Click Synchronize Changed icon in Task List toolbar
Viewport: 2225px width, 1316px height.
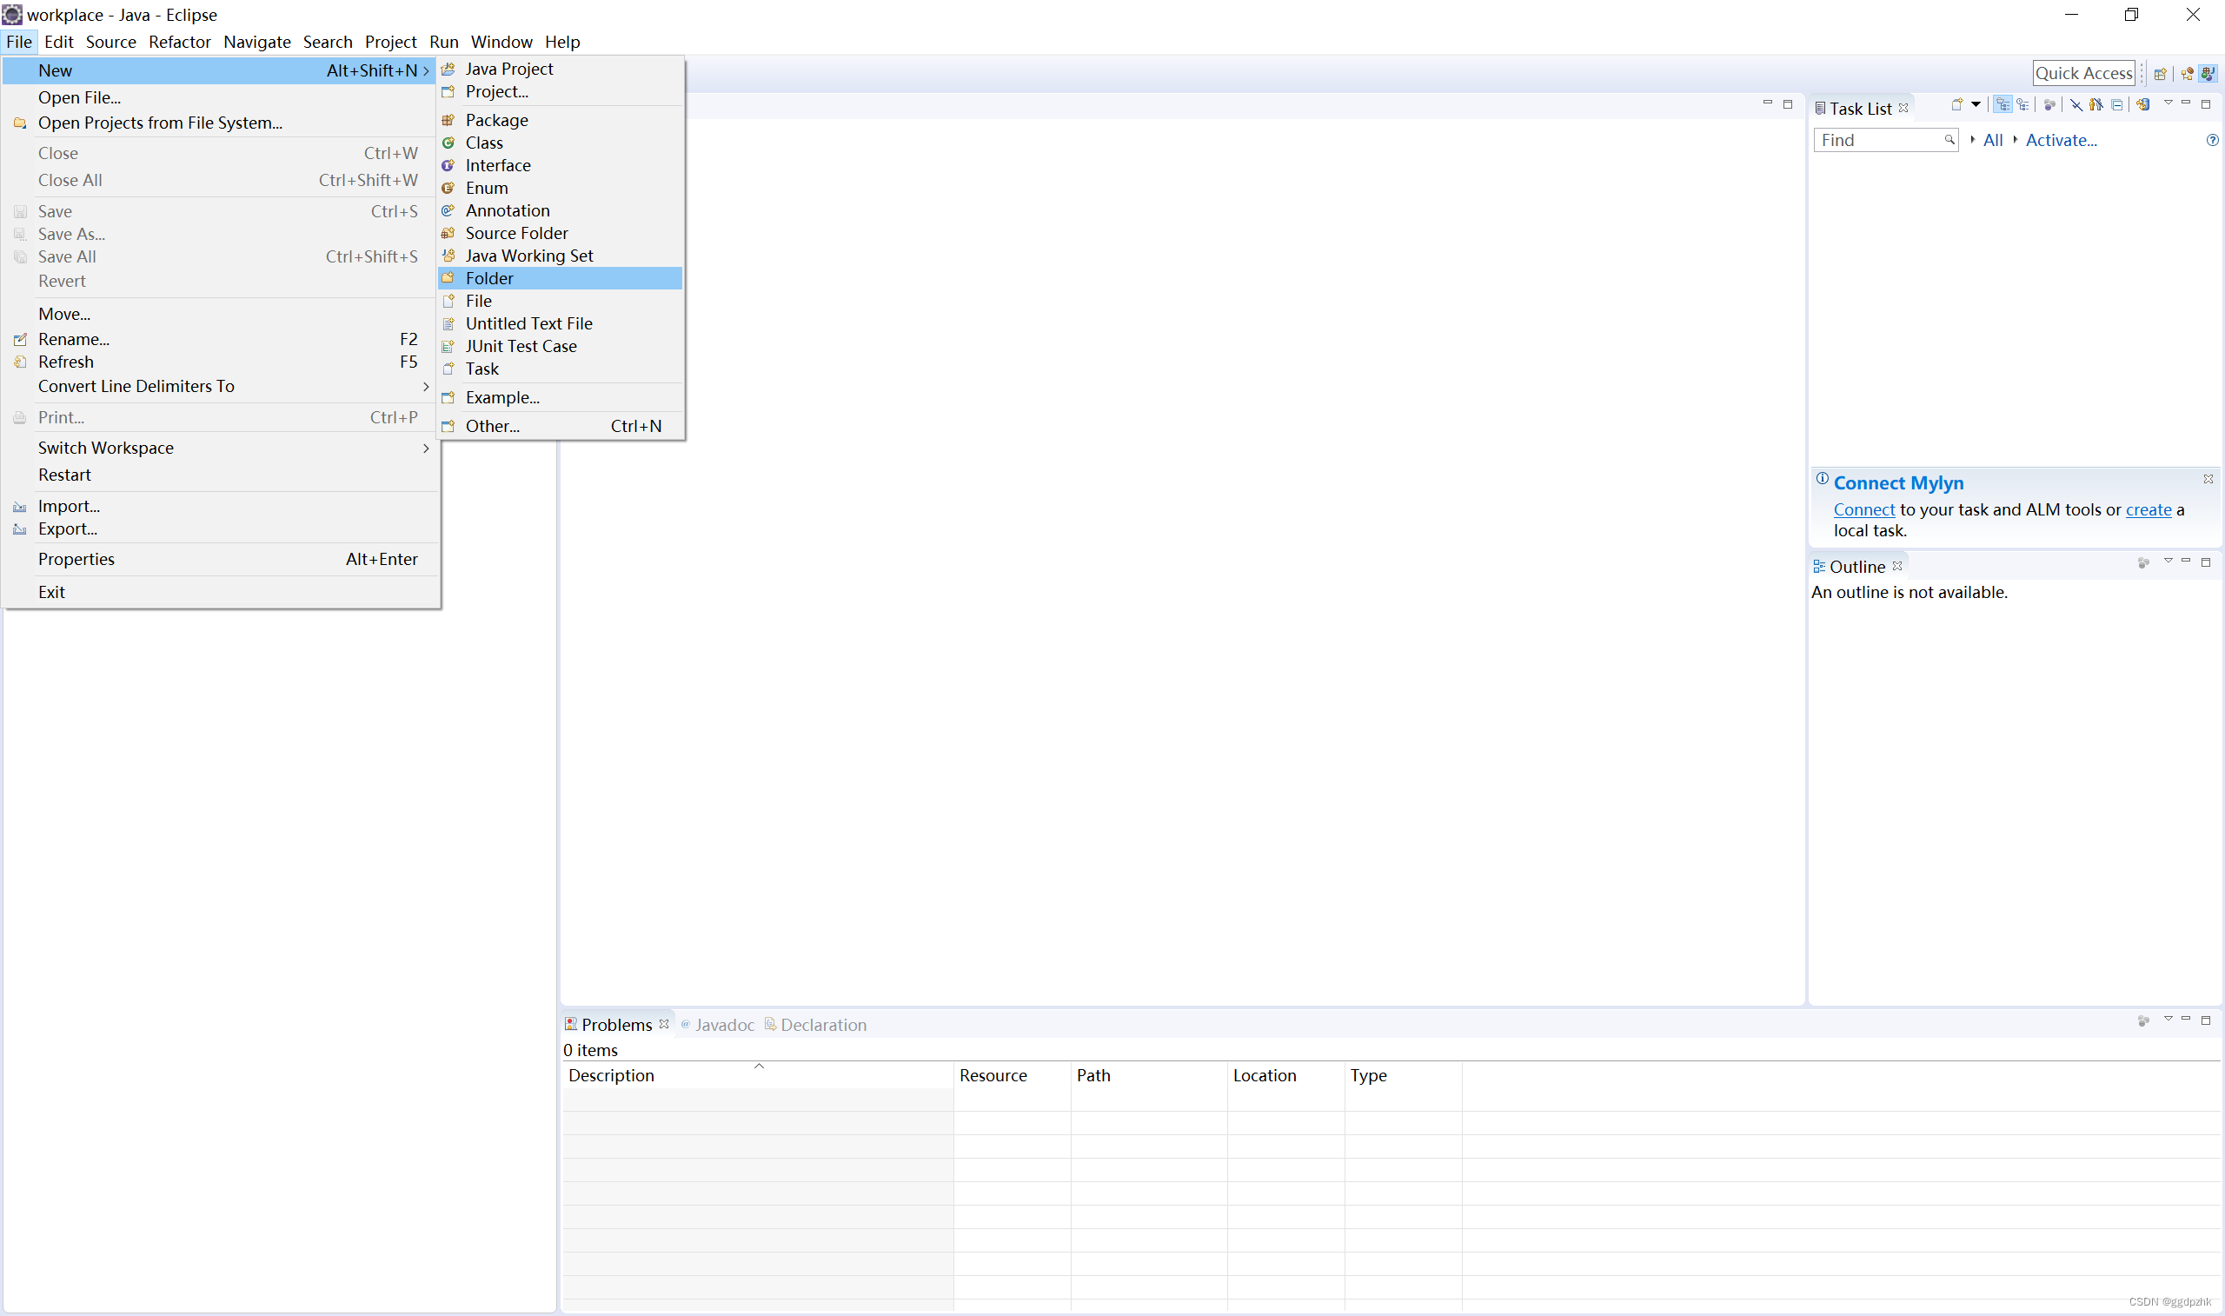2143,104
